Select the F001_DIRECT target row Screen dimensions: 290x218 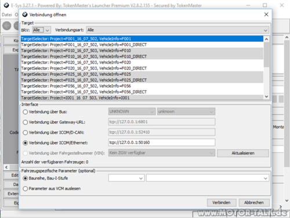point(142,45)
